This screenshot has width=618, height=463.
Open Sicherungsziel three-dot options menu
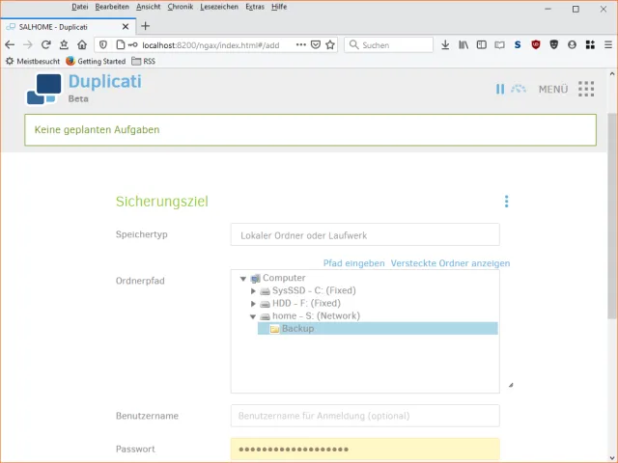[506, 202]
